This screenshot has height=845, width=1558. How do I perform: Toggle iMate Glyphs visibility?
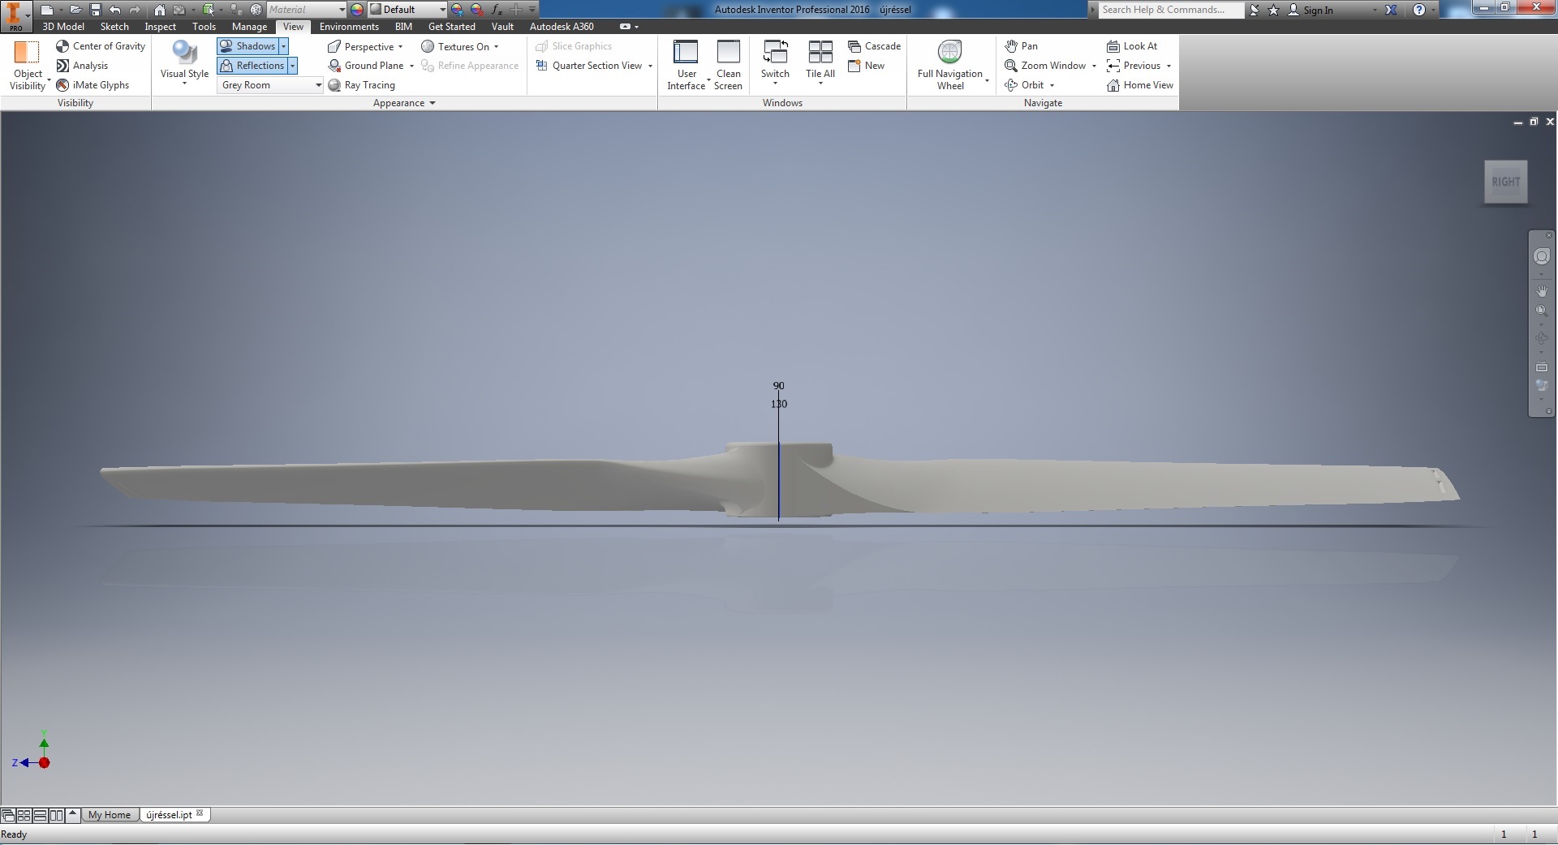[x=93, y=85]
